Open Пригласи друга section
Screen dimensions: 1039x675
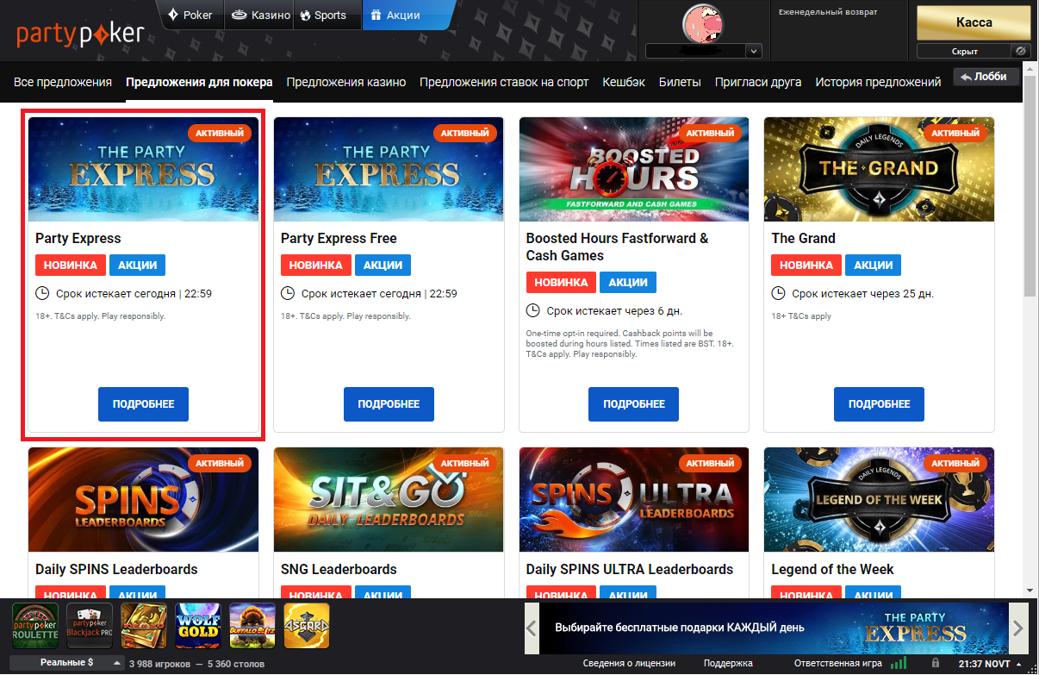point(758,82)
